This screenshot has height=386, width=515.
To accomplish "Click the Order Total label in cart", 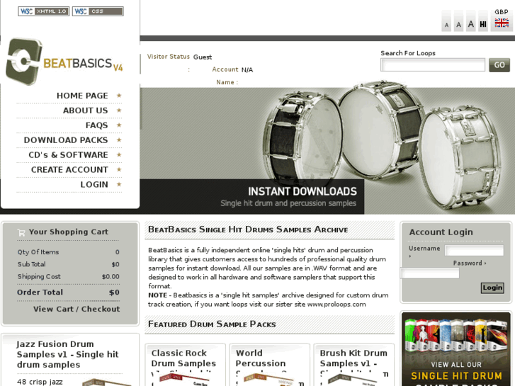I will point(40,293).
